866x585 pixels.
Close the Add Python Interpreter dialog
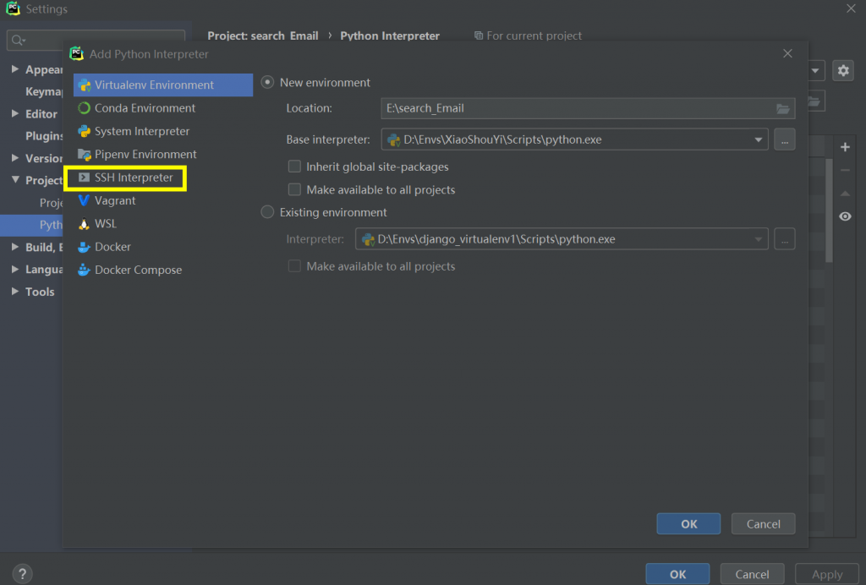[787, 53]
